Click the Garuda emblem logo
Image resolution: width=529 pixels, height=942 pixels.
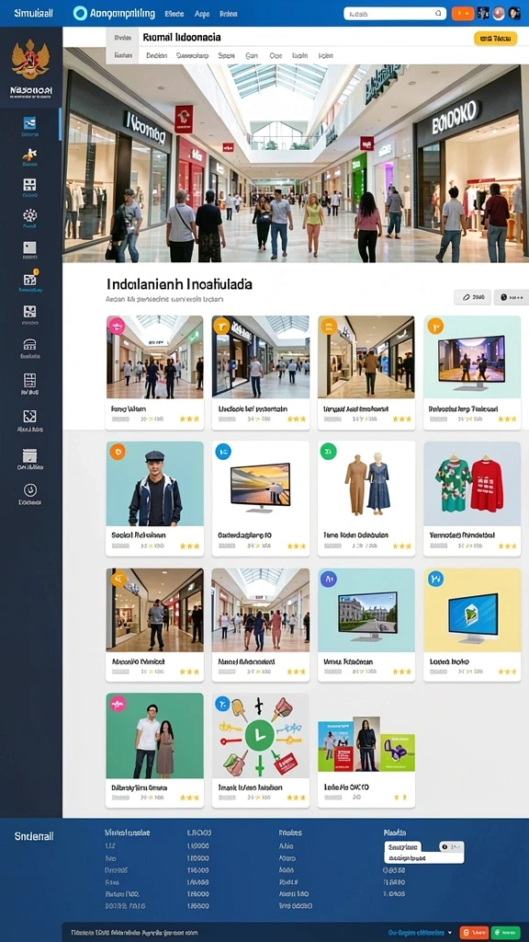click(x=30, y=60)
